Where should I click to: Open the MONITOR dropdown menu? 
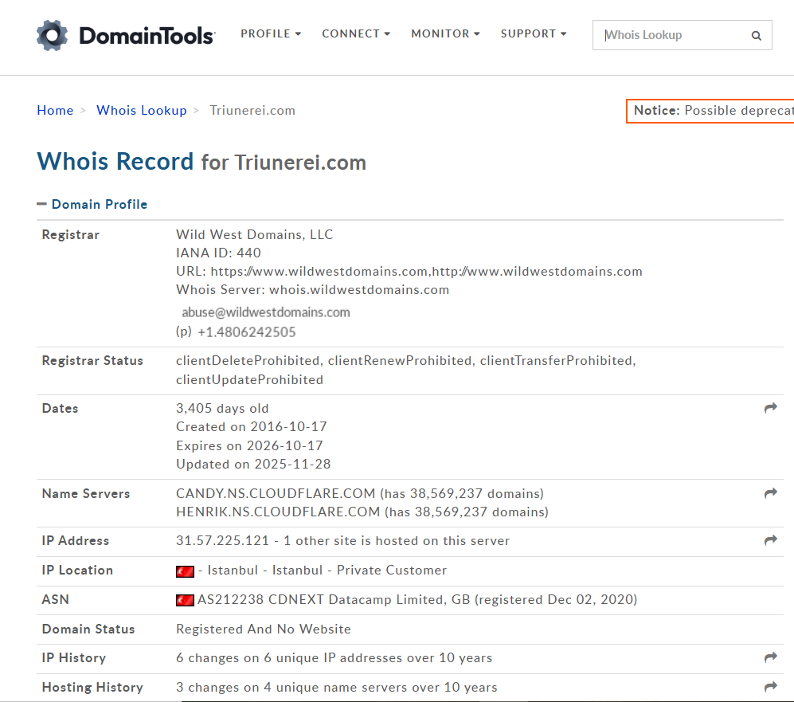pos(445,34)
